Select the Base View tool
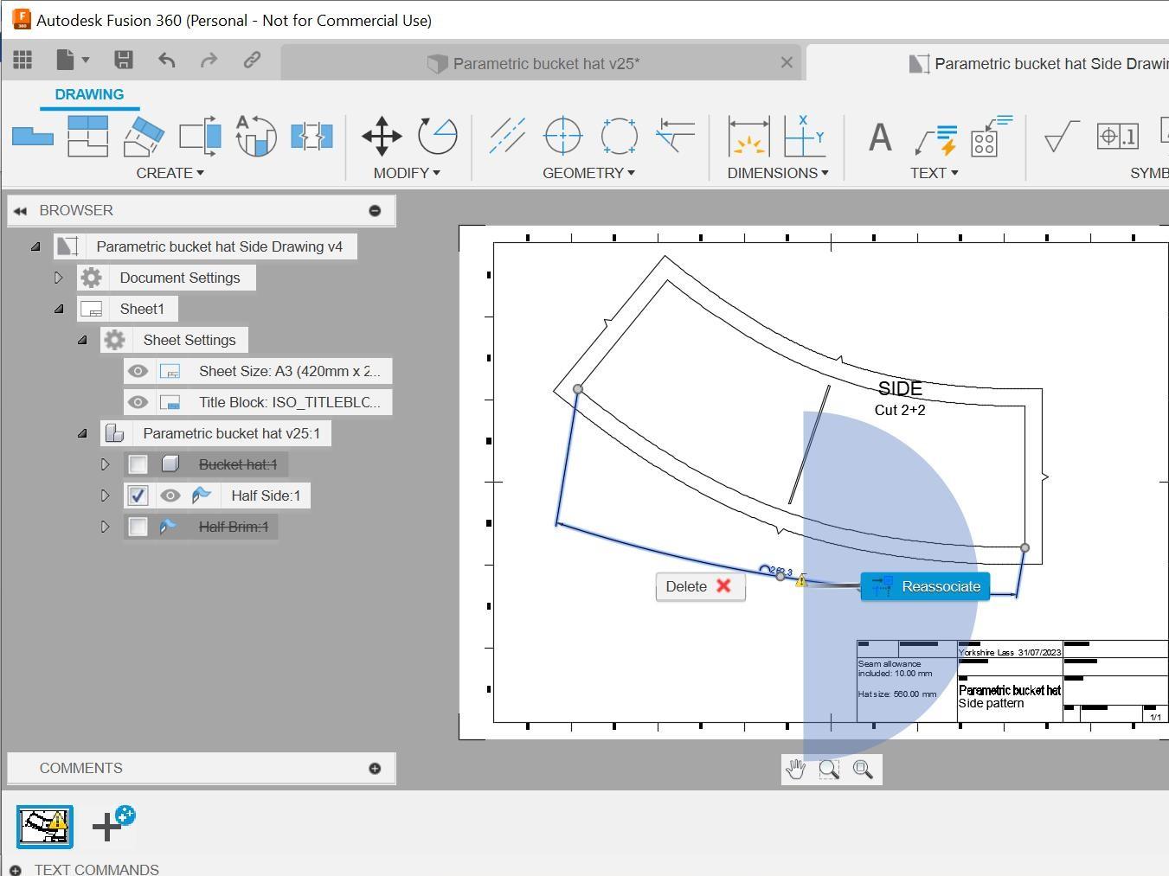 pyautogui.click(x=32, y=136)
